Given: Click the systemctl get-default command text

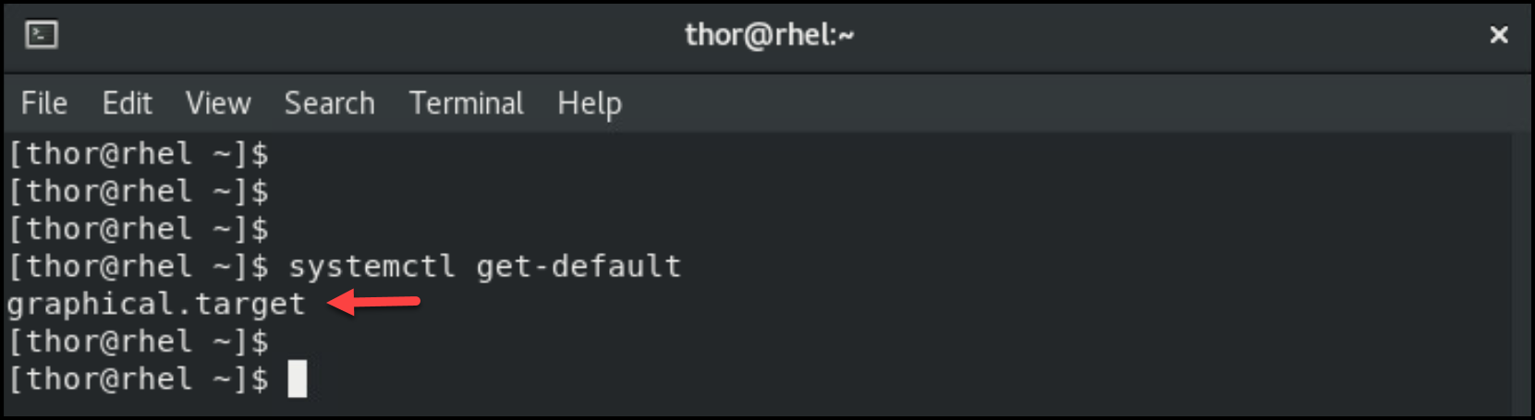Looking at the screenshot, I should (484, 267).
